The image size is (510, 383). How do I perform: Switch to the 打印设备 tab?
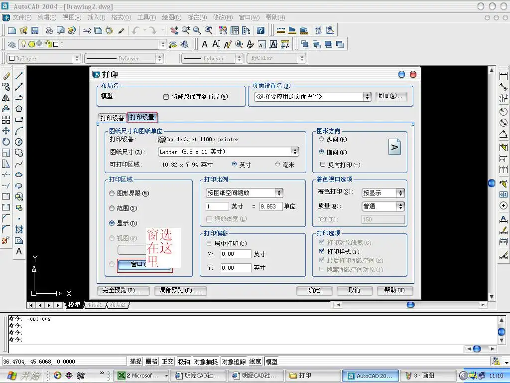(x=112, y=118)
